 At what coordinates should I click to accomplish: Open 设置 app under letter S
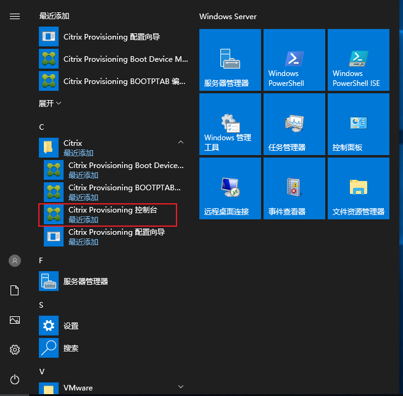click(71, 326)
